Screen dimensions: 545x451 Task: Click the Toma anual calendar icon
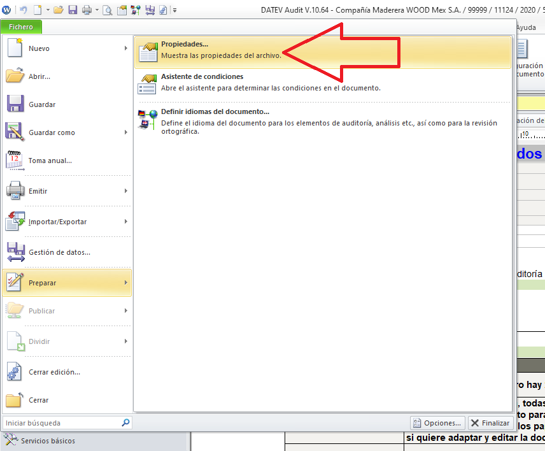(15, 161)
